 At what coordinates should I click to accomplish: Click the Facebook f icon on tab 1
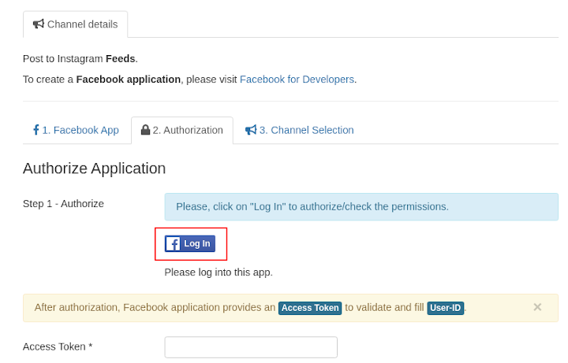35,130
